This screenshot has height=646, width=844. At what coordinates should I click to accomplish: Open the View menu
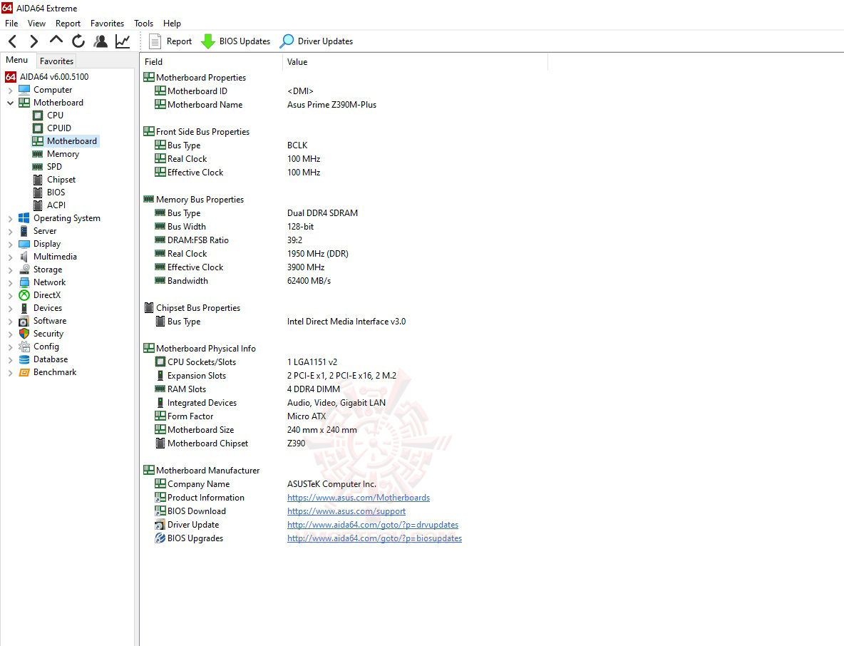pos(36,23)
